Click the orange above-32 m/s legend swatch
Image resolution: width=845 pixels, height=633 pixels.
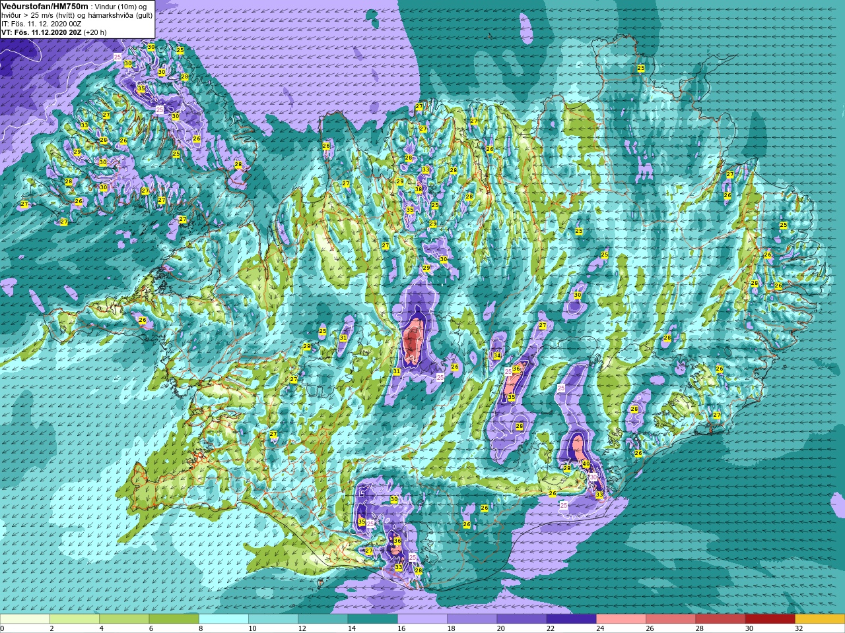820,619
